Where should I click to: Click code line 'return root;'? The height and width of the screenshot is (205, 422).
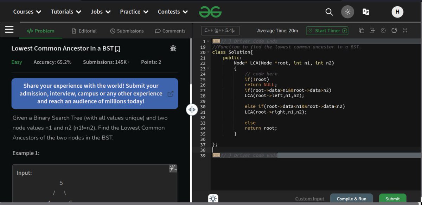[261, 128]
